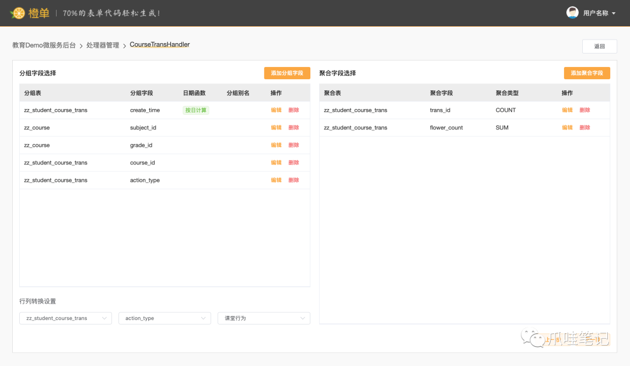The width and height of the screenshot is (630, 366).
Task: Edit the create_time group field row
Action: click(x=276, y=110)
